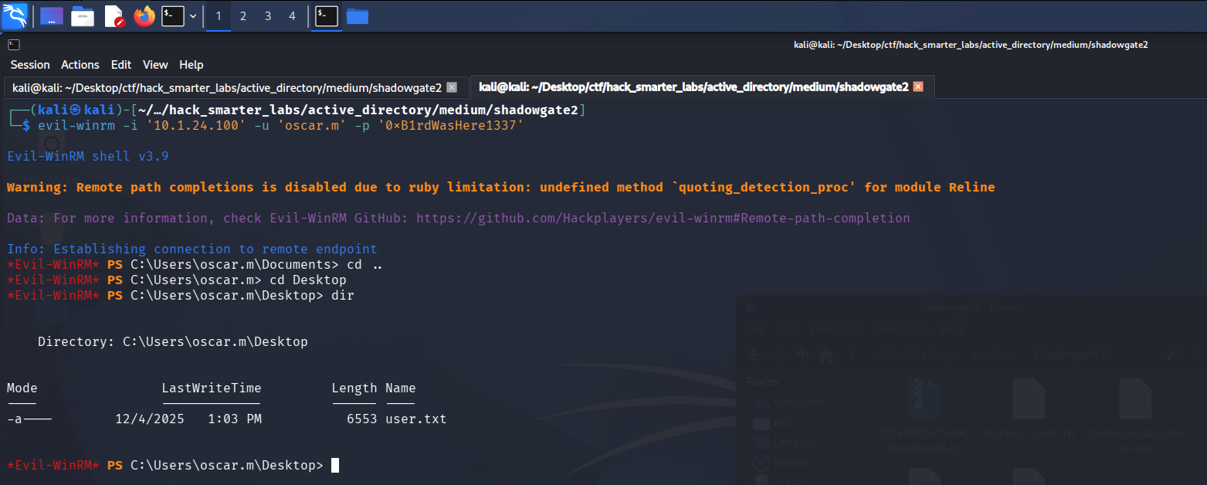Click the 'Evil-WinRM shell v3.9' line
Image resolution: width=1207 pixels, height=485 pixels.
(88, 157)
